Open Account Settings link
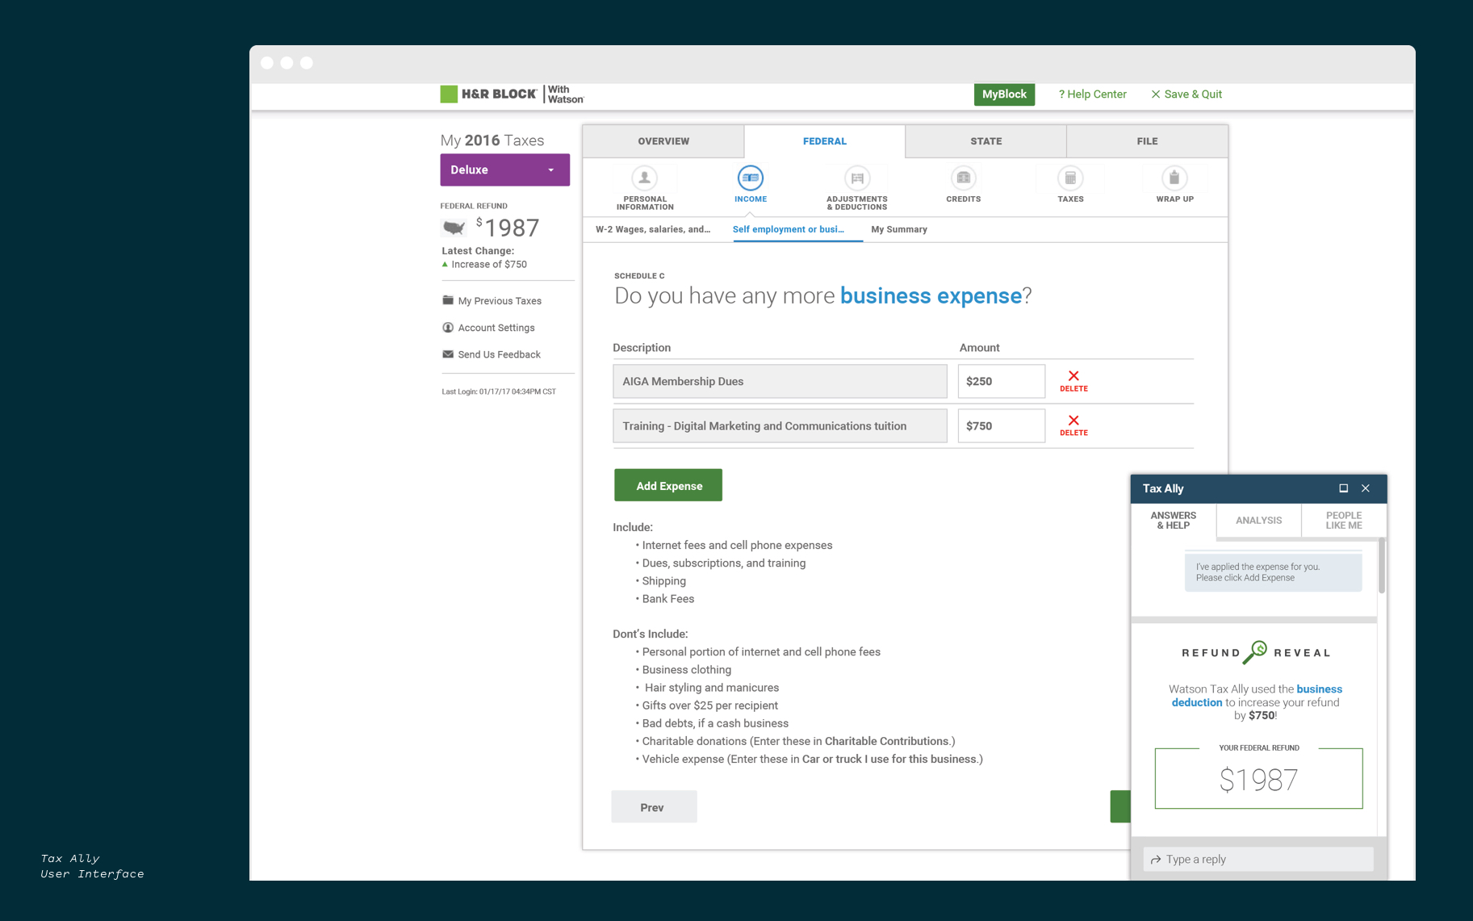Image resolution: width=1473 pixels, height=921 pixels. click(496, 328)
